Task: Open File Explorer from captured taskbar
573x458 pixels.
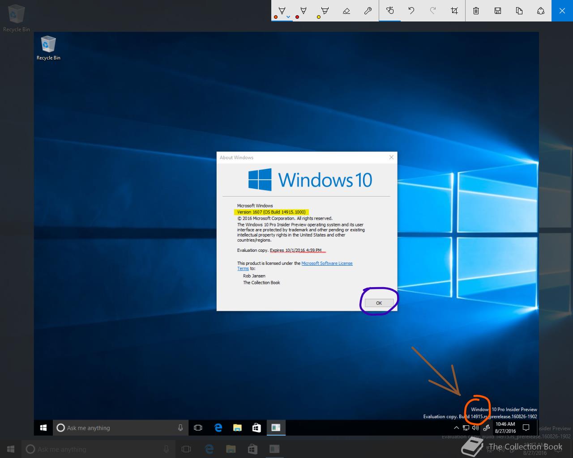Action: coord(238,428)
